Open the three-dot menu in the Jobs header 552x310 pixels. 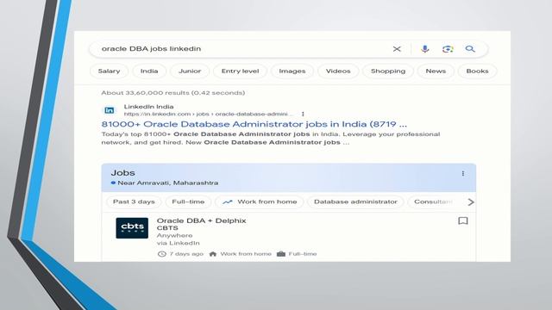click(463, 174)
